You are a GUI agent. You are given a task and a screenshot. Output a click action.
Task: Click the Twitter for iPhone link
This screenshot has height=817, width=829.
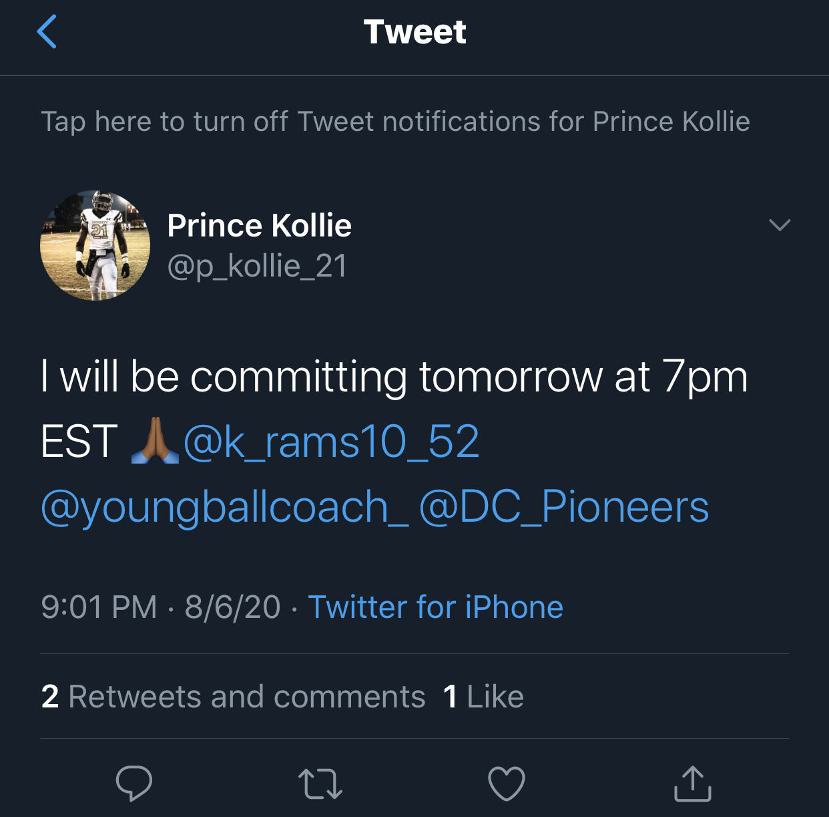coord(435,607)
